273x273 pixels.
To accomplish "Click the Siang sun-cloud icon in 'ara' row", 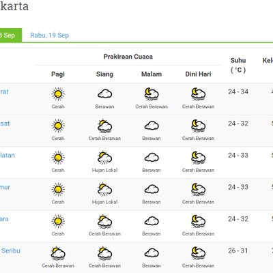I will [x=104, y=221].
